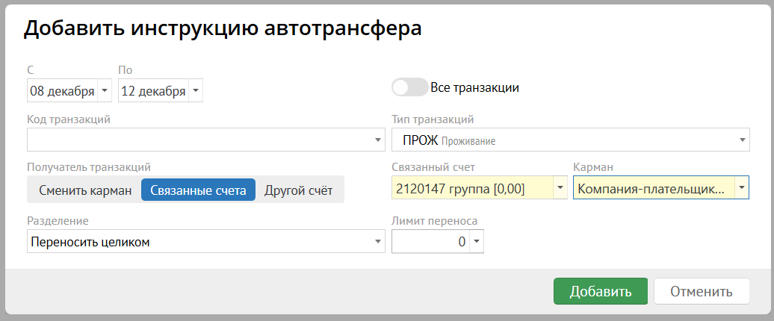Expand the Код транзакций dropdown arrow

[378, 140]
